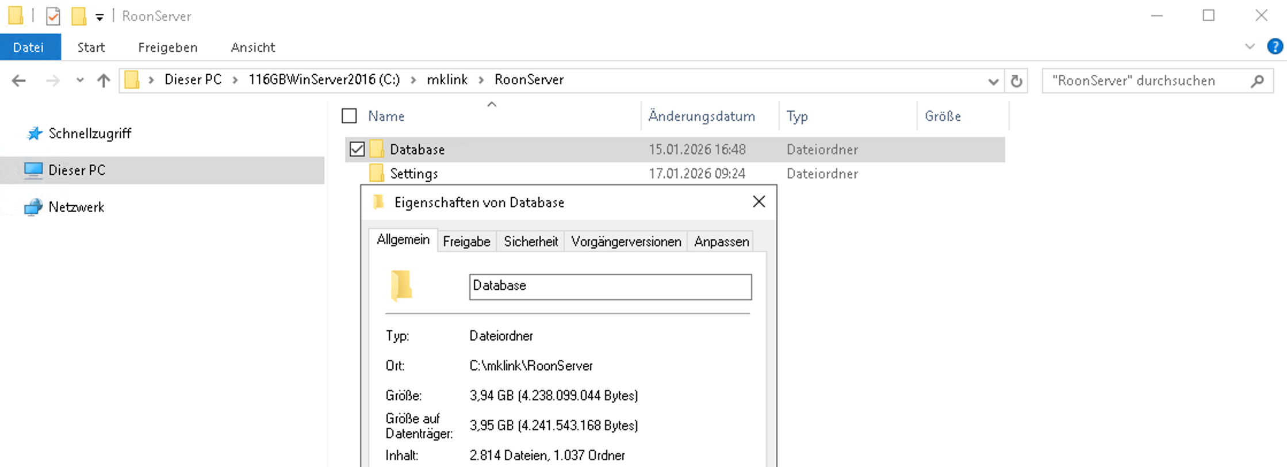1287x467 pixels.
Task: Uncheck the Database folder checkbox
Action: click(357, 150)
